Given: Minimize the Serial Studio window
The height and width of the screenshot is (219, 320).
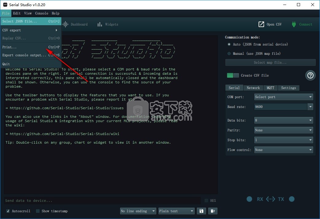Looking at the screenshot, I should tap(285, 5).
